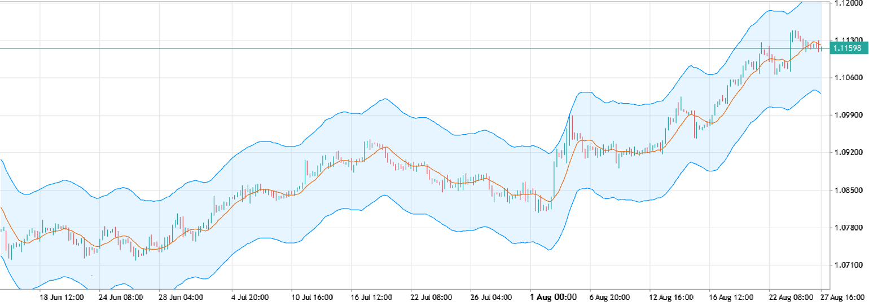Select the 24 Jun 08:00 time label

[121, 297]
